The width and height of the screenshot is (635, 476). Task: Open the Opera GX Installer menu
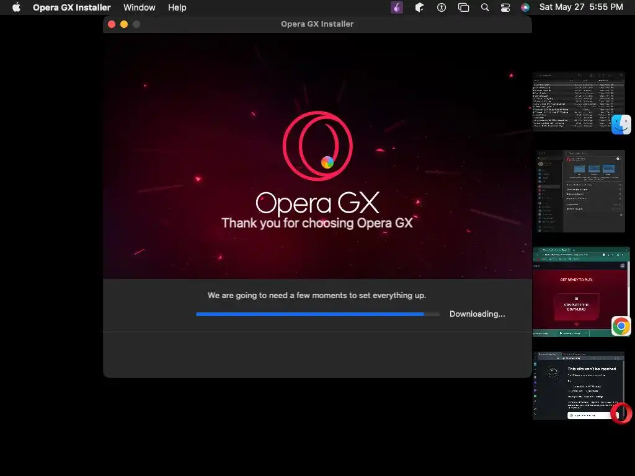[x=72, y=7]
